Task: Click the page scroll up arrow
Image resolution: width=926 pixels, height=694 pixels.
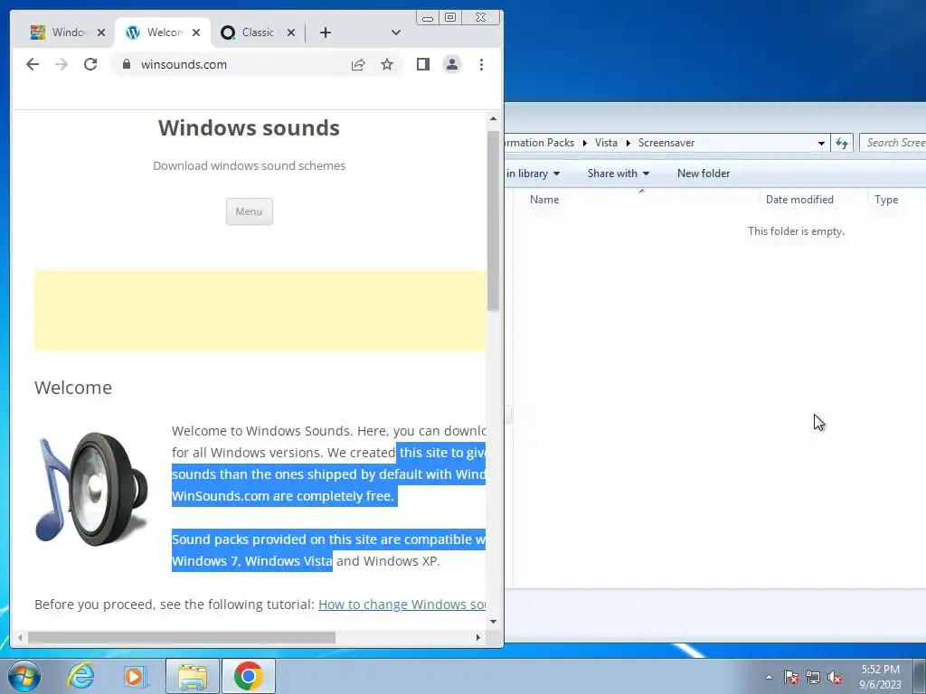Action: click(x=493, y=118)
